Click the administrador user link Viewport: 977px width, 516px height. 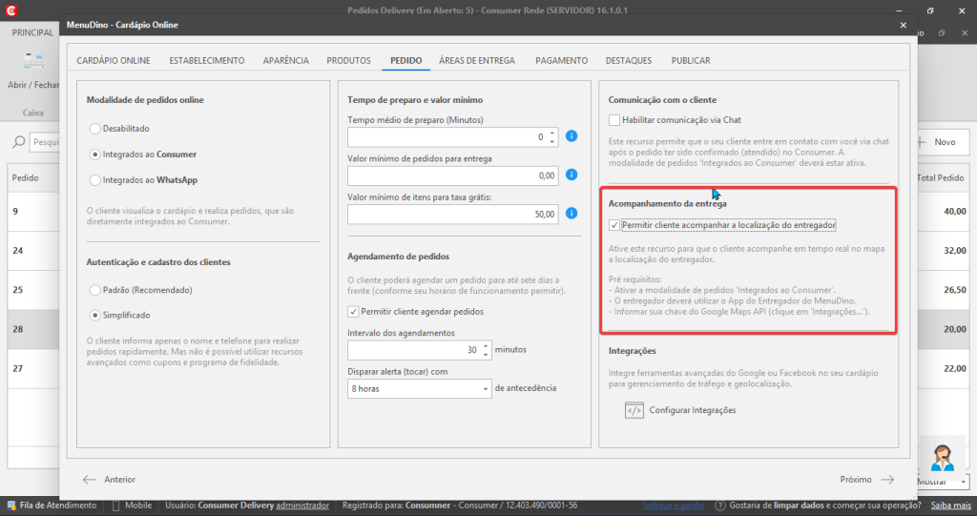302,506
